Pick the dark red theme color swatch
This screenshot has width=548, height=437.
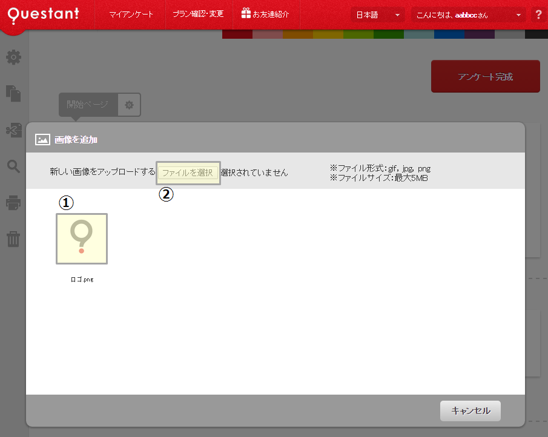pyautogui.click(x=237, y=34)
